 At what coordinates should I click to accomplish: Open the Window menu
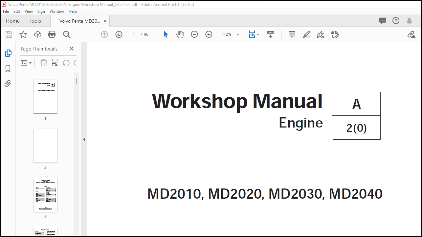pyautogui.click(x=57, y=11)
